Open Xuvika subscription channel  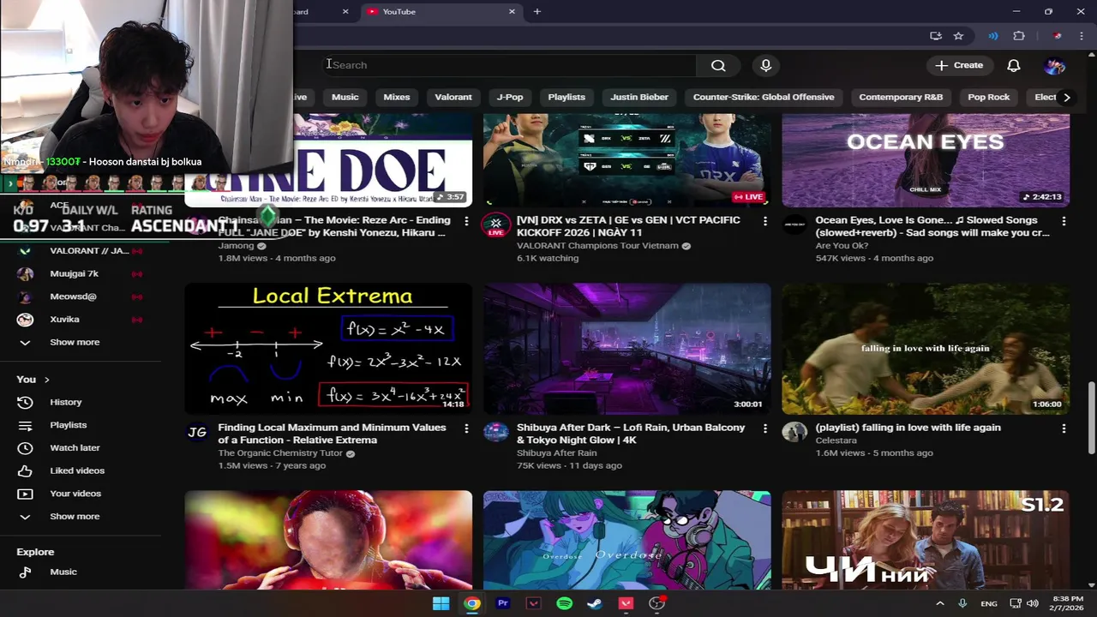pyautogui.click(x=64, y=319)
